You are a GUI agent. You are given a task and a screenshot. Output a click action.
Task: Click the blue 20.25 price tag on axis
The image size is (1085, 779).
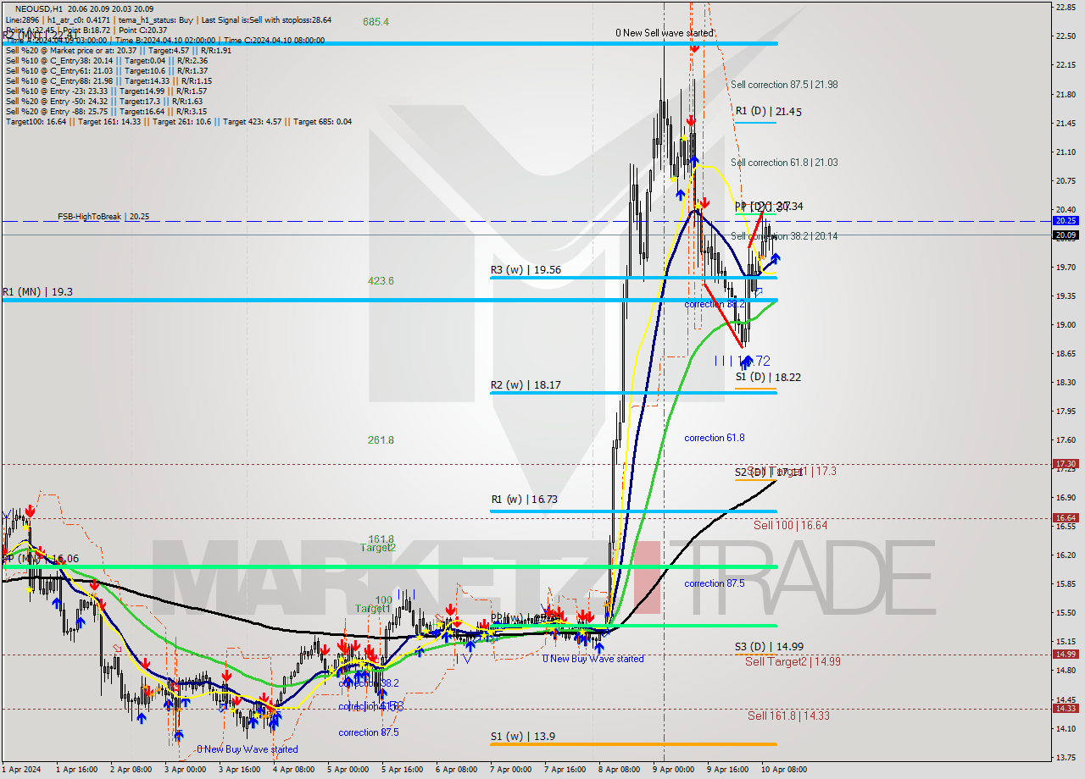point(1065,220)
